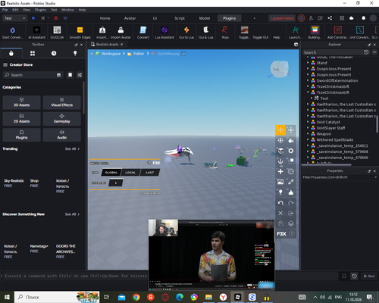This screenshot has width=379, height=303.
Task: Open the 3D Assets category
Action: pyautogui.click(x=21, y=102)
